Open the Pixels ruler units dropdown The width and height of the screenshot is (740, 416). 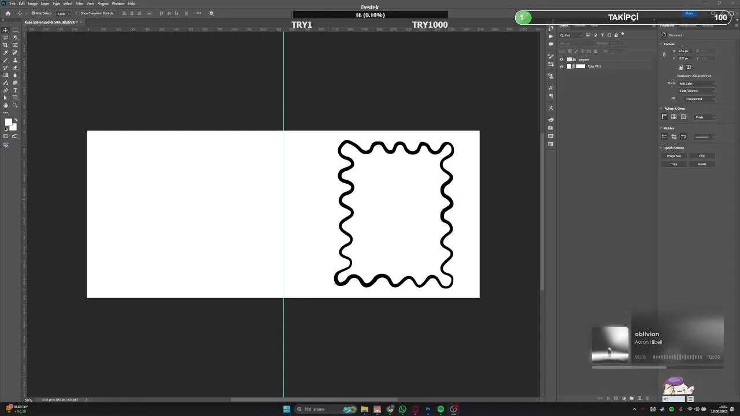coord(705,117)
